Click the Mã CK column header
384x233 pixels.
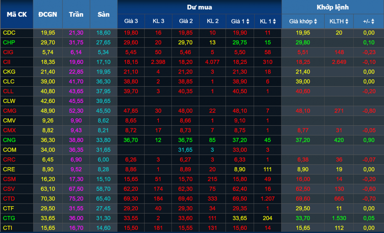pyautogui.click(x=17, y=14)
